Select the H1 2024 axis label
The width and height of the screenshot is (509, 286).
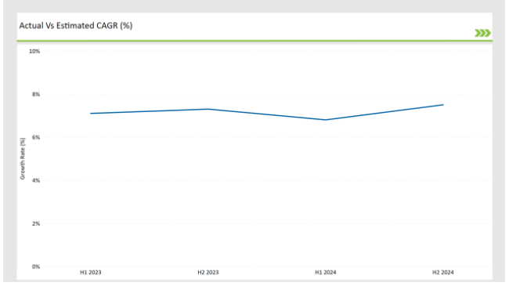[326, 273]
